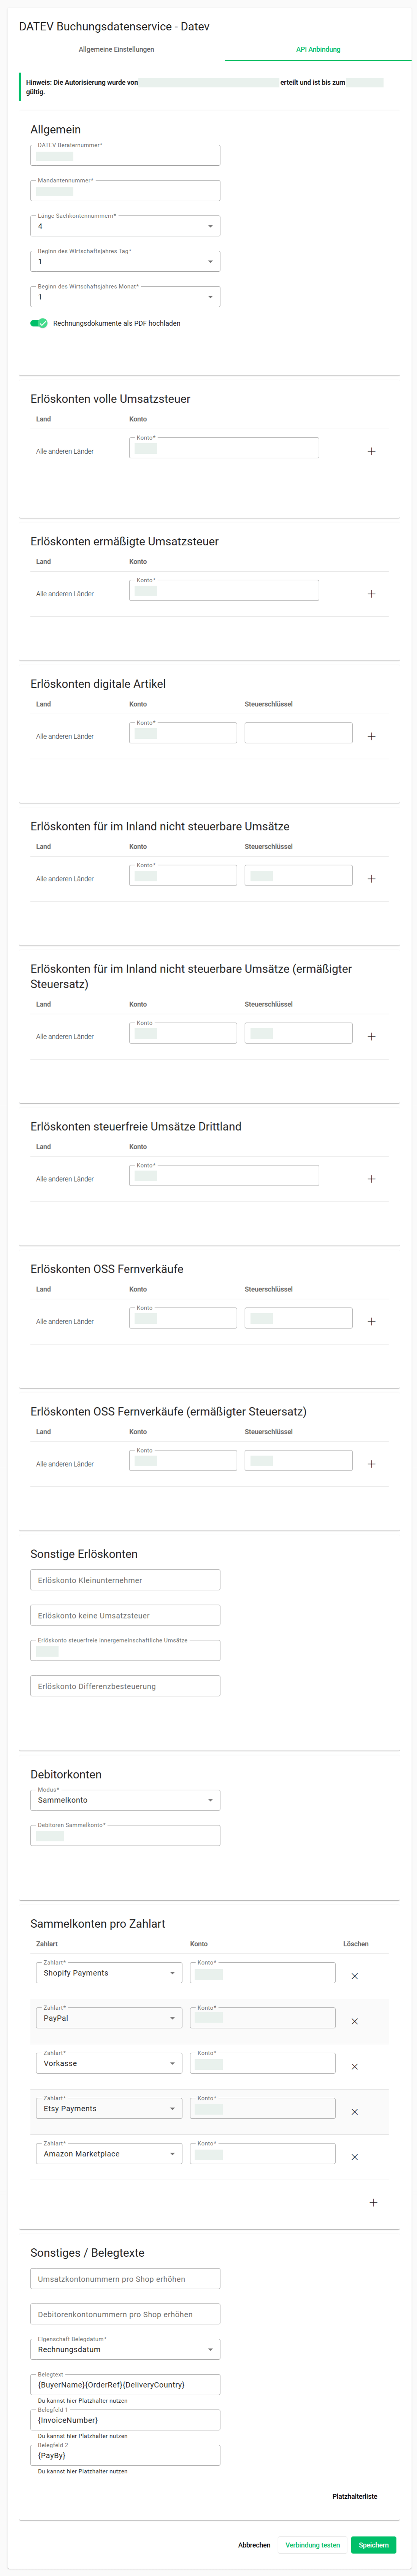This screenshot has height=2576, width=417.
Task: Add row in Erlöskonten volle Umsatzsteuer
Action: click(x=371, y=451)
